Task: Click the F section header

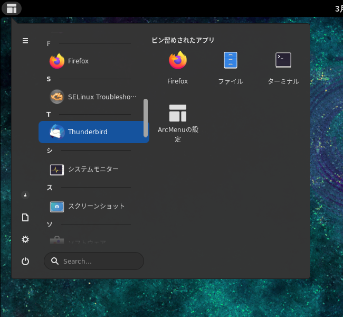Action: coord(49,44)
